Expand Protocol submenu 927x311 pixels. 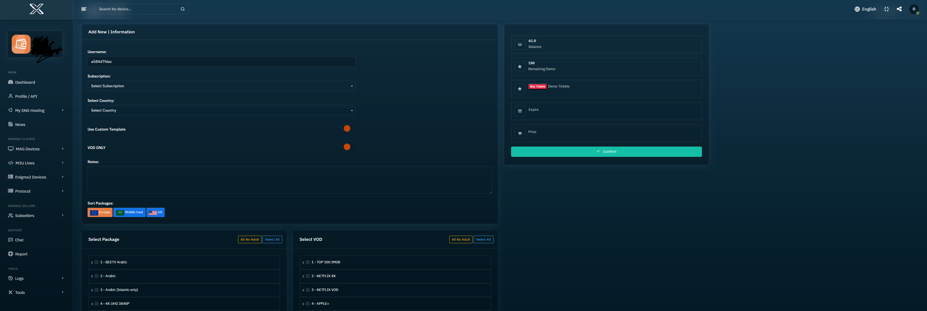coord(36,191)
